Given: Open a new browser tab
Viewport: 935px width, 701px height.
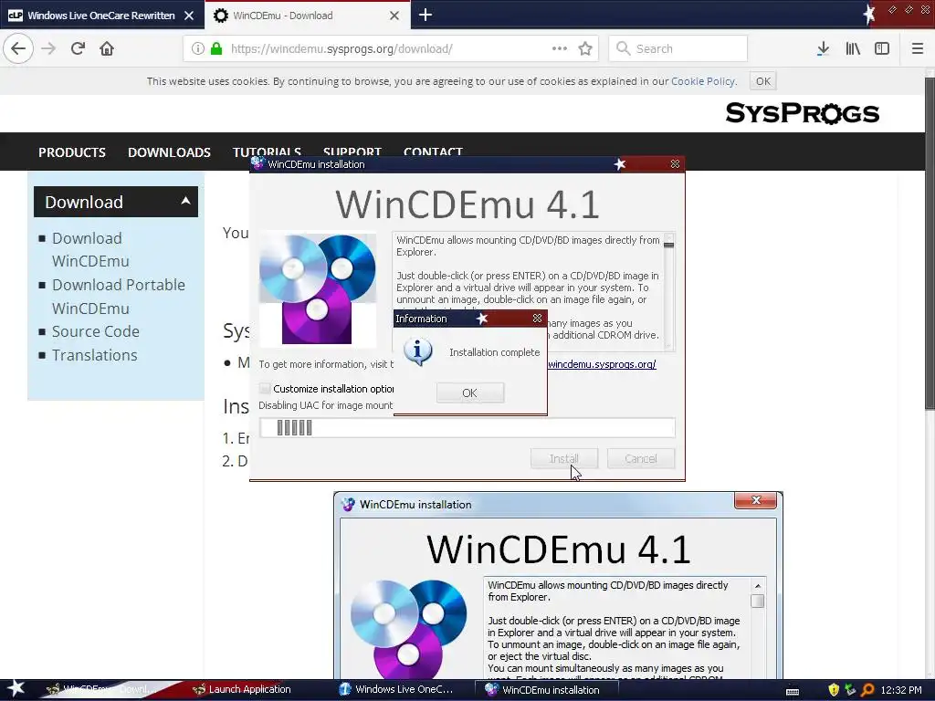Looking at the screenshot, I should click(425, 15).
